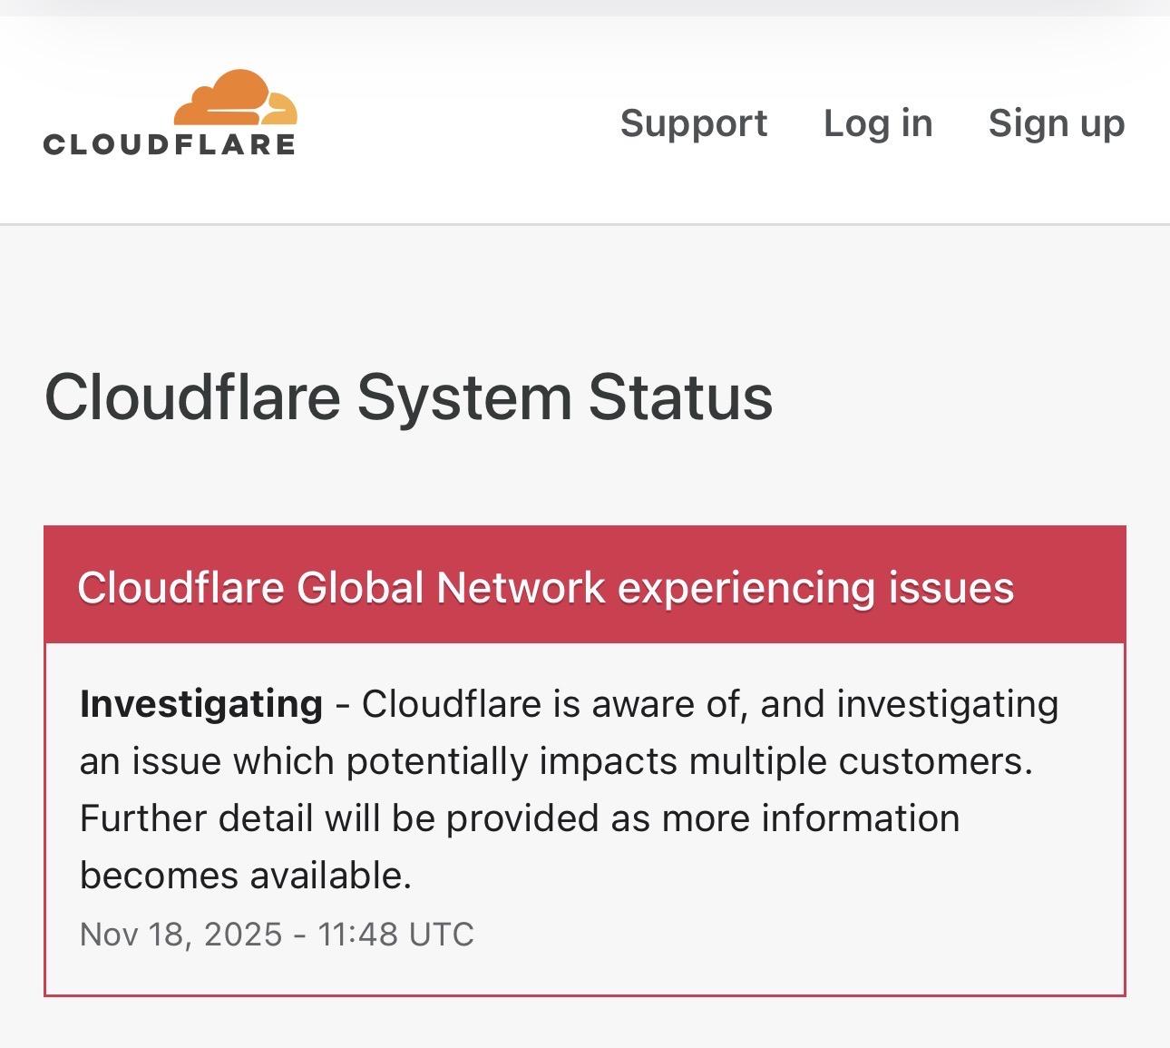Click the word 'Status' in the heading

[680, 397]
